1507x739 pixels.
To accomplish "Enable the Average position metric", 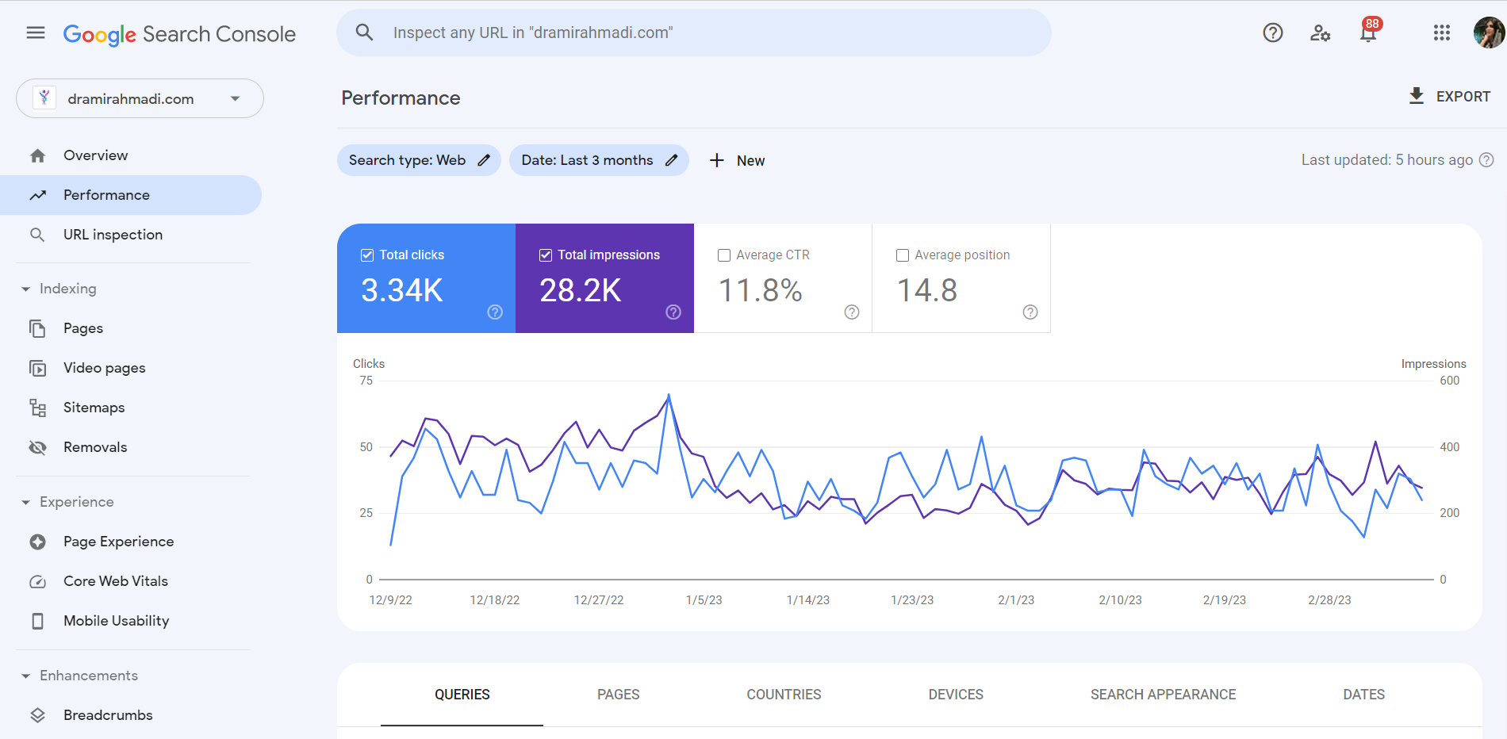I will tap(903, 255).
